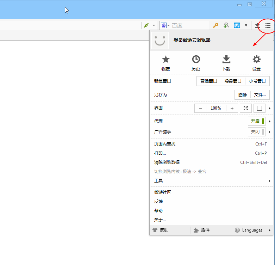Click the green plug icon in address bar
The image size is (275, 265).
point(146,25)
